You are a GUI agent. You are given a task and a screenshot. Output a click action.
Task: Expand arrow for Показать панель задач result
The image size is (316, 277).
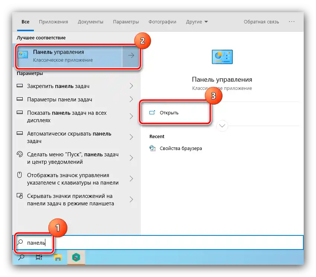pos(131,116)
